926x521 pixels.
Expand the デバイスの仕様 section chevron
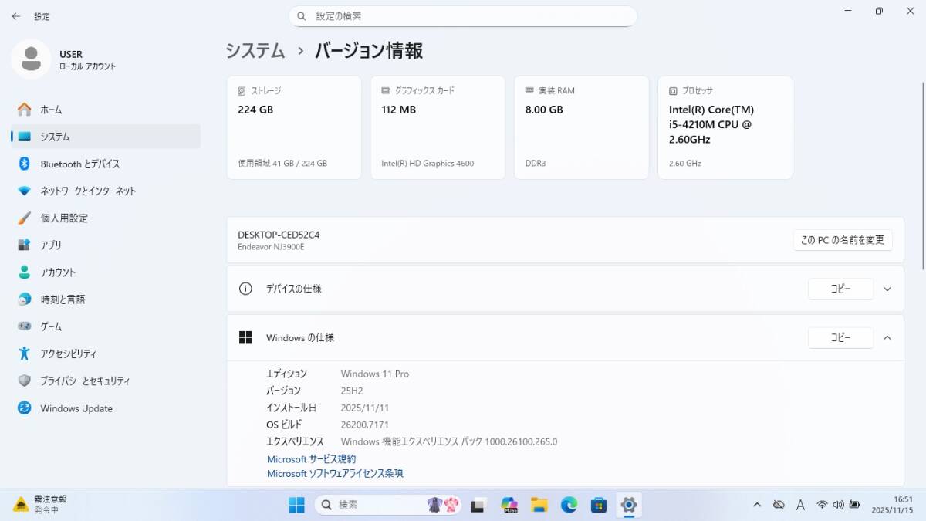887,289
